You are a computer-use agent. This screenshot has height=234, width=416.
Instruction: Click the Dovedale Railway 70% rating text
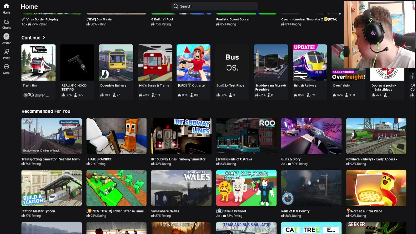pos(106,95)
